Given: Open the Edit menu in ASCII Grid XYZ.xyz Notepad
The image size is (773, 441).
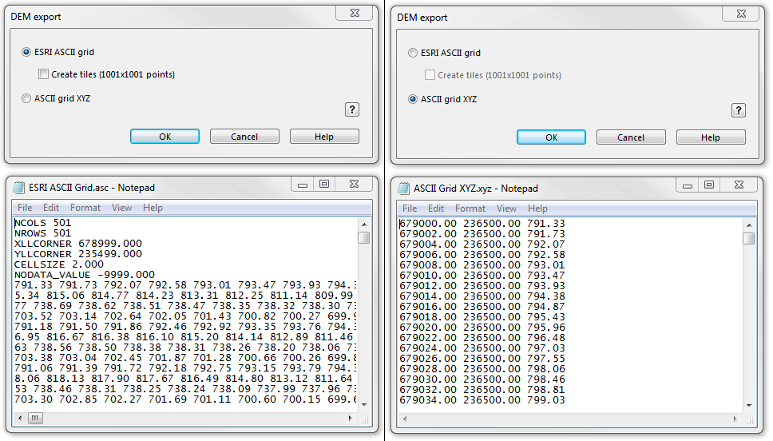Looking at the screenshot, I should (x=436, y=209).
